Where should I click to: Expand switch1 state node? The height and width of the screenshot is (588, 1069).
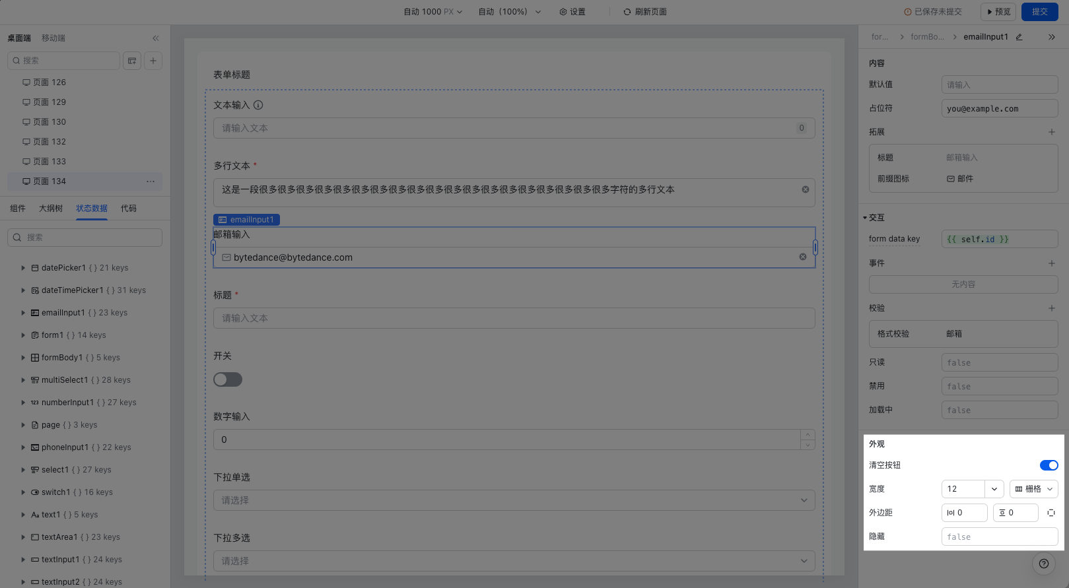pyautogui.click(x=23, y=492)
